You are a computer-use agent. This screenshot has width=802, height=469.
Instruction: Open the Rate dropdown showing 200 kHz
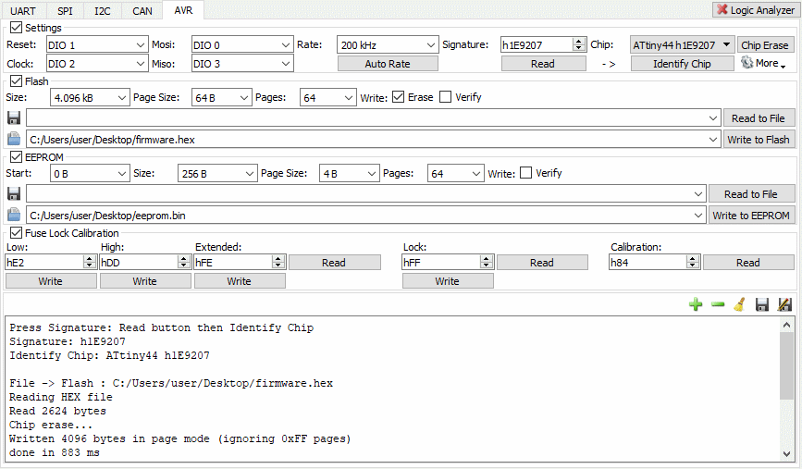click(x=388, y=44)
